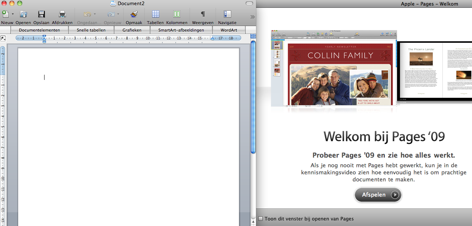Open the Navigatie pane icon
Screen dimensions: 472x226
[x=227, y=14]
